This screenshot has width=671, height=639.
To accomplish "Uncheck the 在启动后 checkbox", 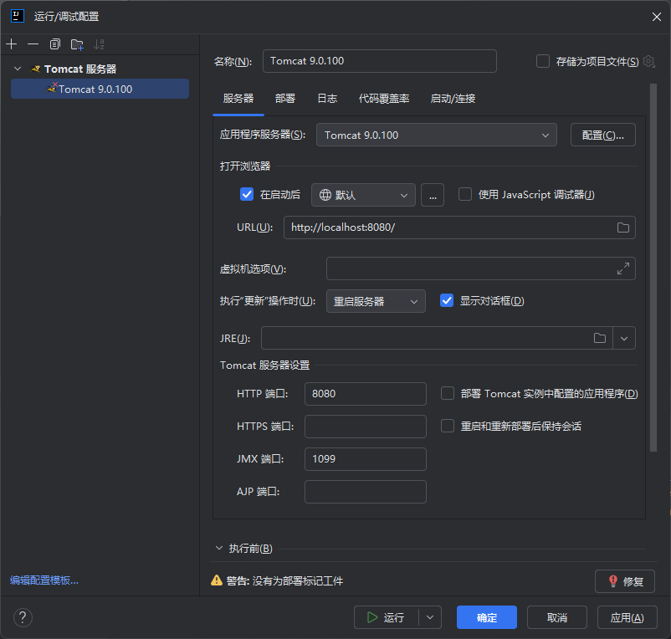I will 247,195.
